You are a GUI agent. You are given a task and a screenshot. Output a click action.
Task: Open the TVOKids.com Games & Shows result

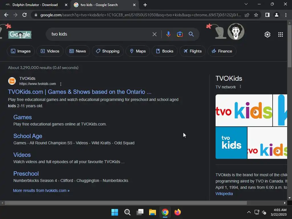pyautogui.click(x=80, y=92)
